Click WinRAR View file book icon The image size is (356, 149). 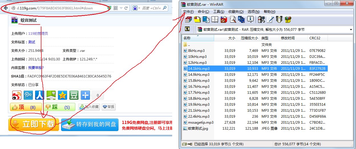215,19
